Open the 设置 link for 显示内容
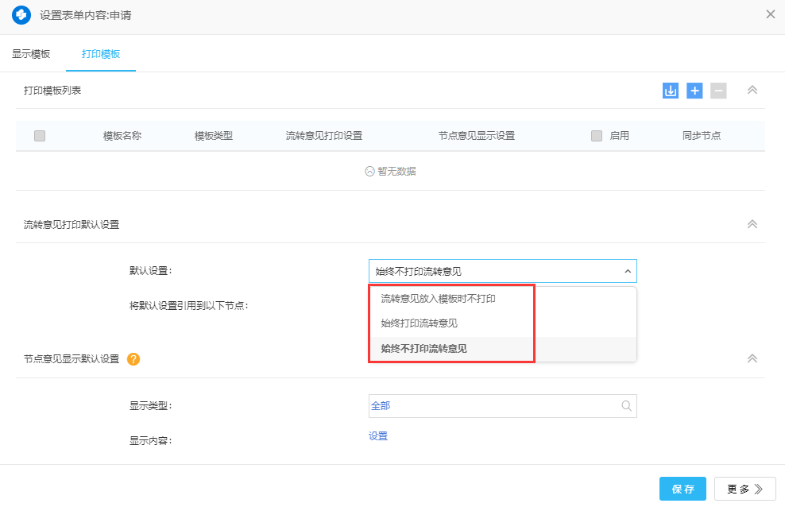The image size is (785, 507). pos(378,436)
